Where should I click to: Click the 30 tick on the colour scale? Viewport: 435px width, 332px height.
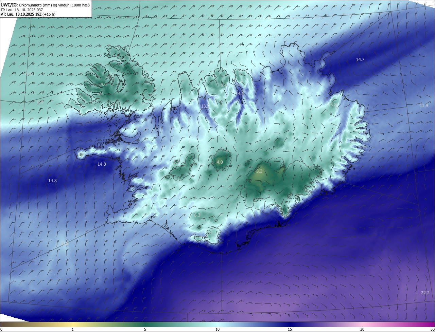click(x=362, y=329)
